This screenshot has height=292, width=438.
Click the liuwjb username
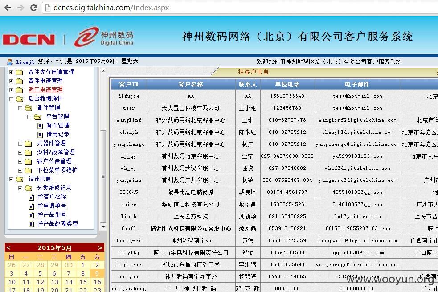[x=25, y=62]
